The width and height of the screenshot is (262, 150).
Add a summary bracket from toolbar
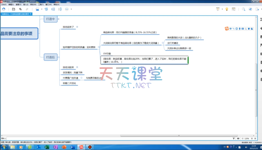tap(60, 9)
